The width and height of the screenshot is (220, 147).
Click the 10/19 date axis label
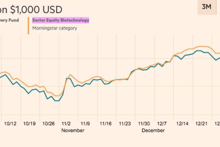click(29, 124)
